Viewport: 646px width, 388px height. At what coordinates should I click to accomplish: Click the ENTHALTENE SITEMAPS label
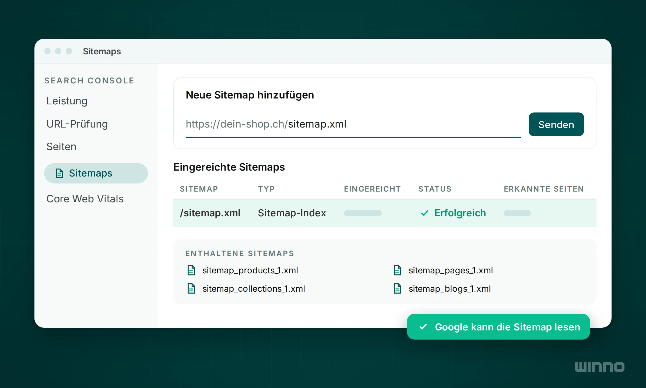coord(240,253)
